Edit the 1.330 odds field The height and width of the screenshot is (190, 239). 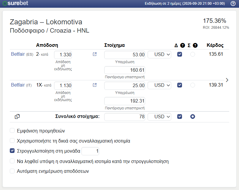coord(63,55)
